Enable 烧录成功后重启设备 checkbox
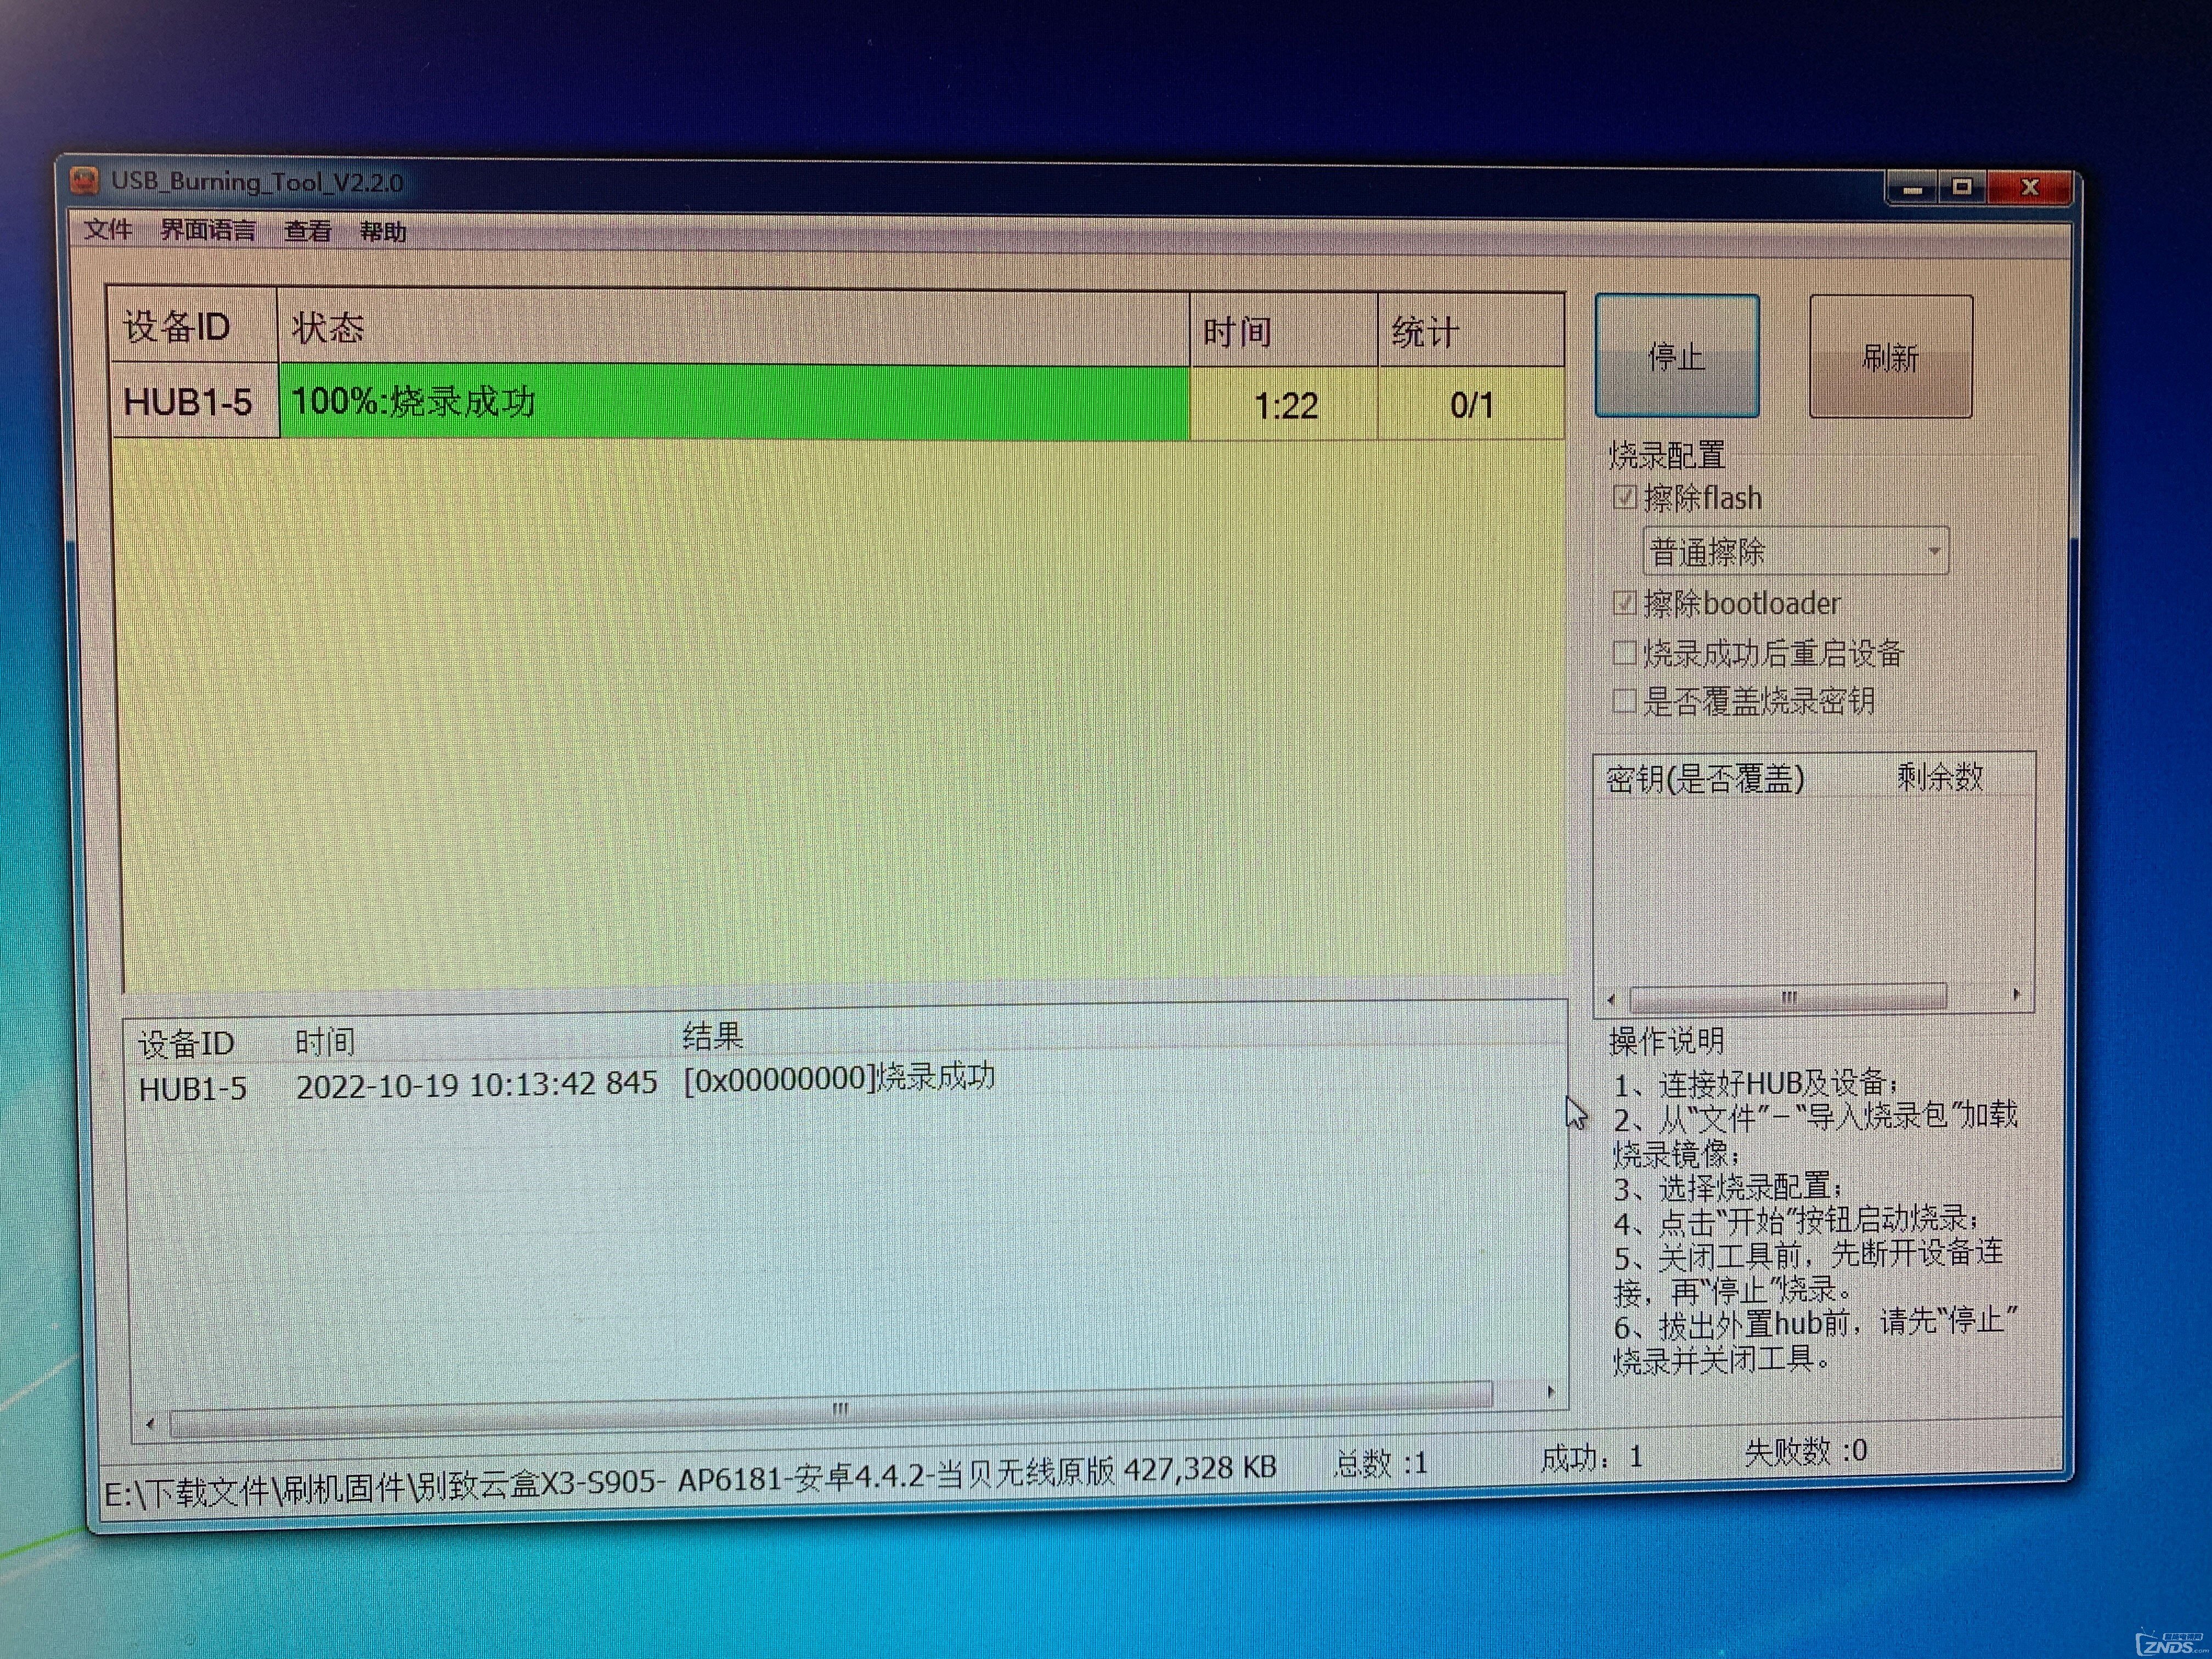2212x1659 pixels. tap(1624, 653)
